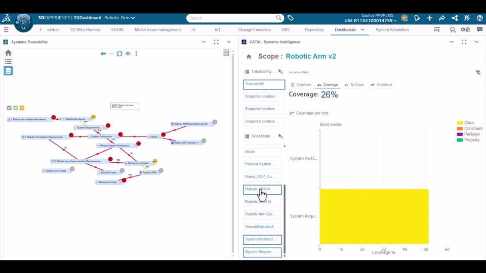Viewport: 486px width, 273px height.
Task: Click the share arrow icon
Action: 442,18
